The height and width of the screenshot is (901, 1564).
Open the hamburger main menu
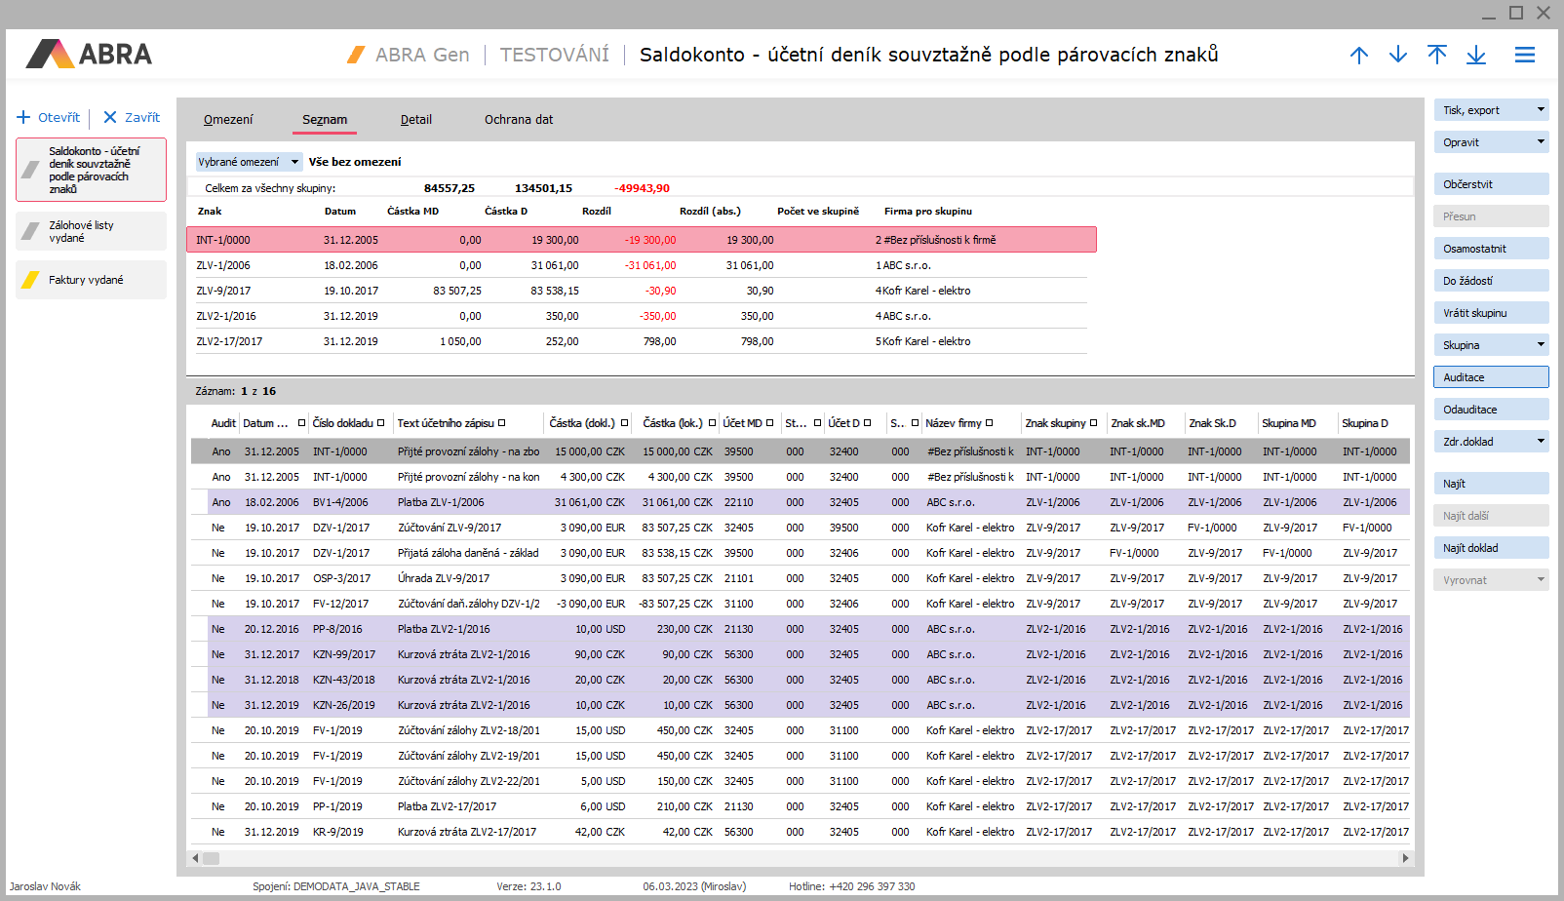1524,56
